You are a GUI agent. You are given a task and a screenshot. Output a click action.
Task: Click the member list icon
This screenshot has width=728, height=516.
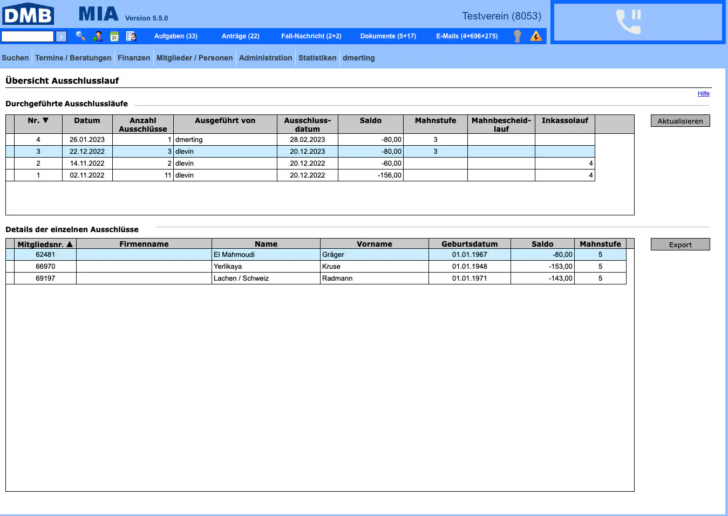(131, 36)
